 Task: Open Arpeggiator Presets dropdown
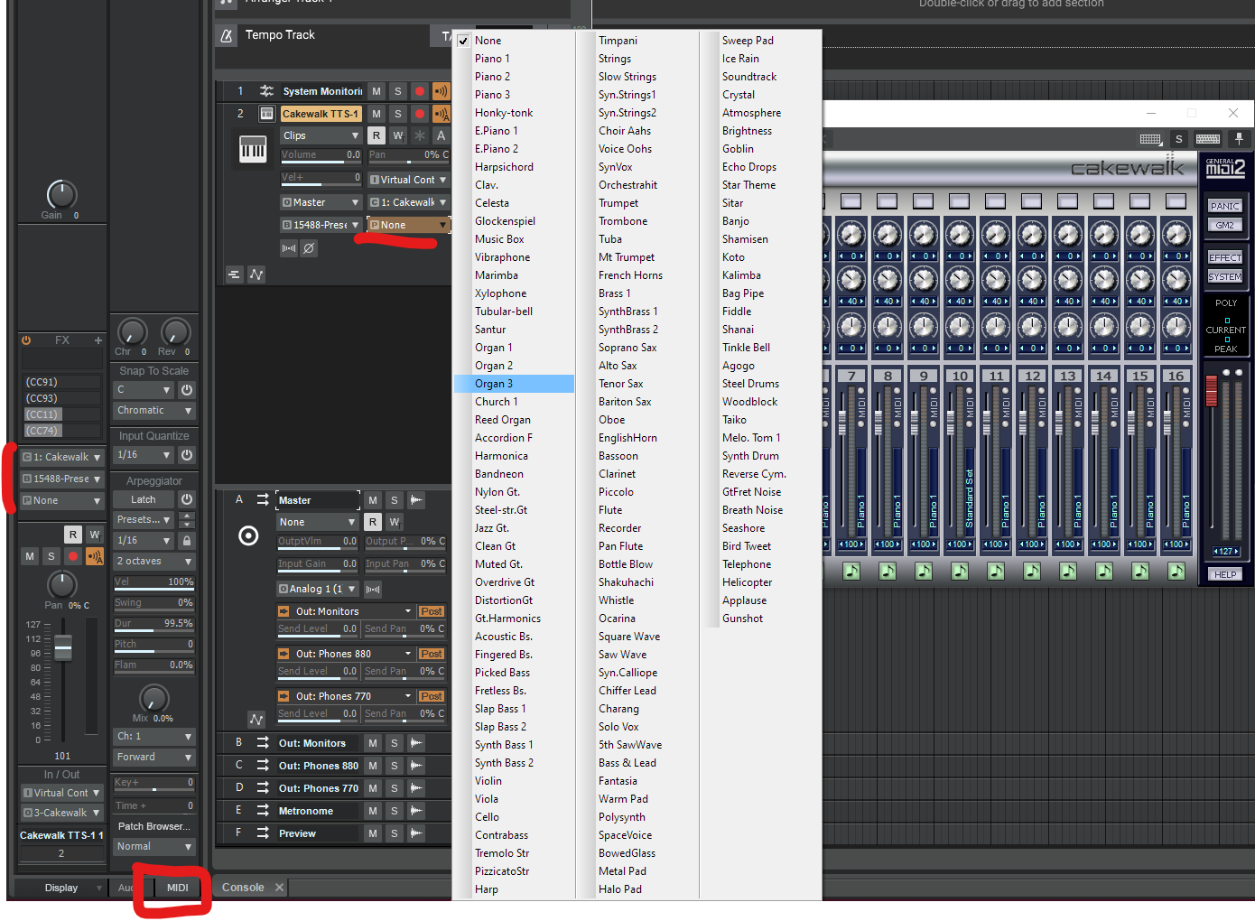point(144,519)
